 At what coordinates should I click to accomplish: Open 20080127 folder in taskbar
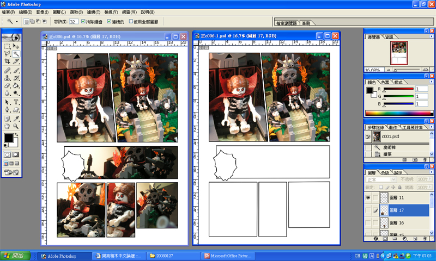(174, 256)
